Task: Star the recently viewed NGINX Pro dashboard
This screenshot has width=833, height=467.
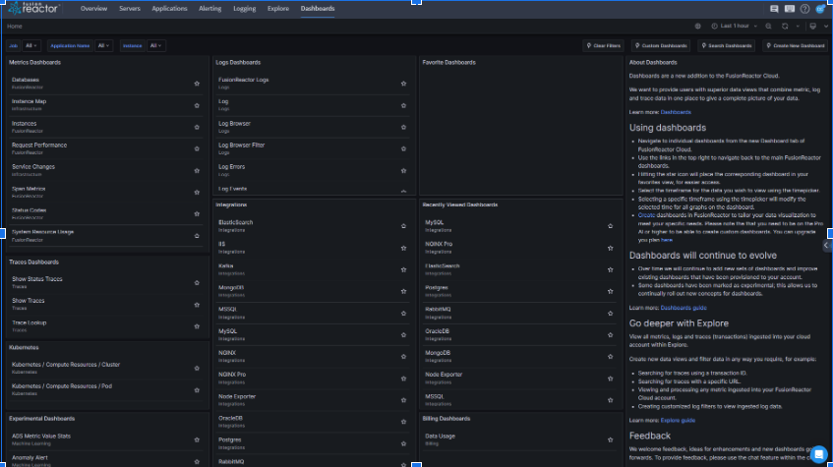Action: pos(610,248)
